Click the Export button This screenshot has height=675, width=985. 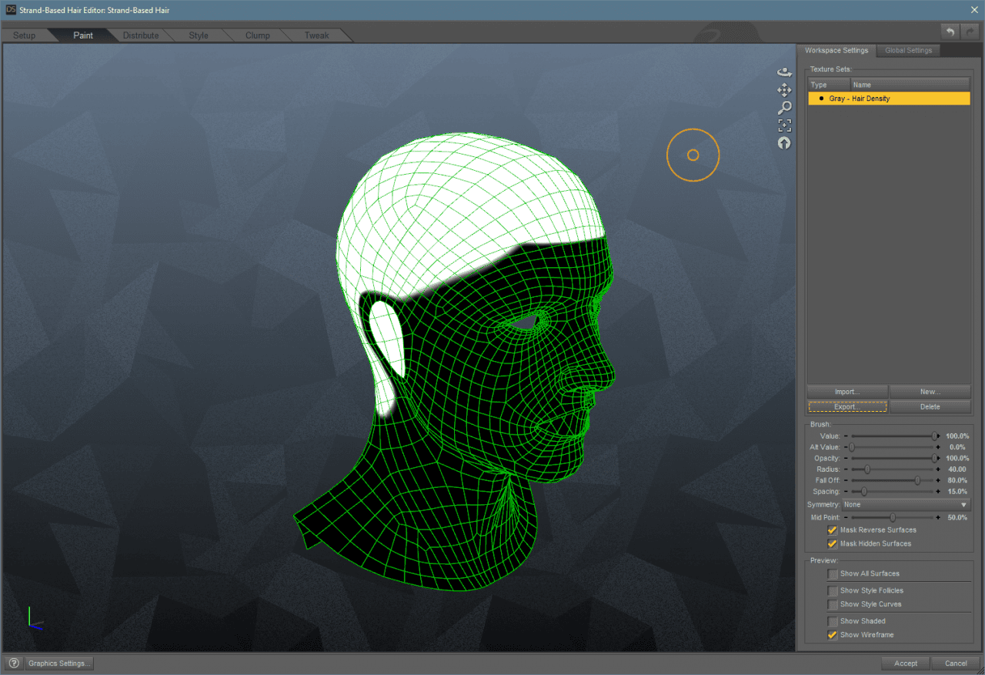(846, 406)
